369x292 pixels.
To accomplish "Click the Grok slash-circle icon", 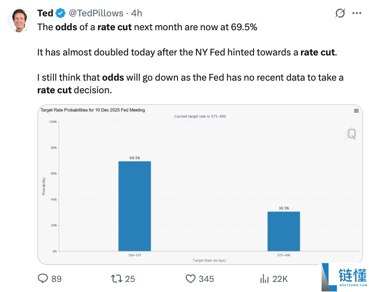I will 340,13.
